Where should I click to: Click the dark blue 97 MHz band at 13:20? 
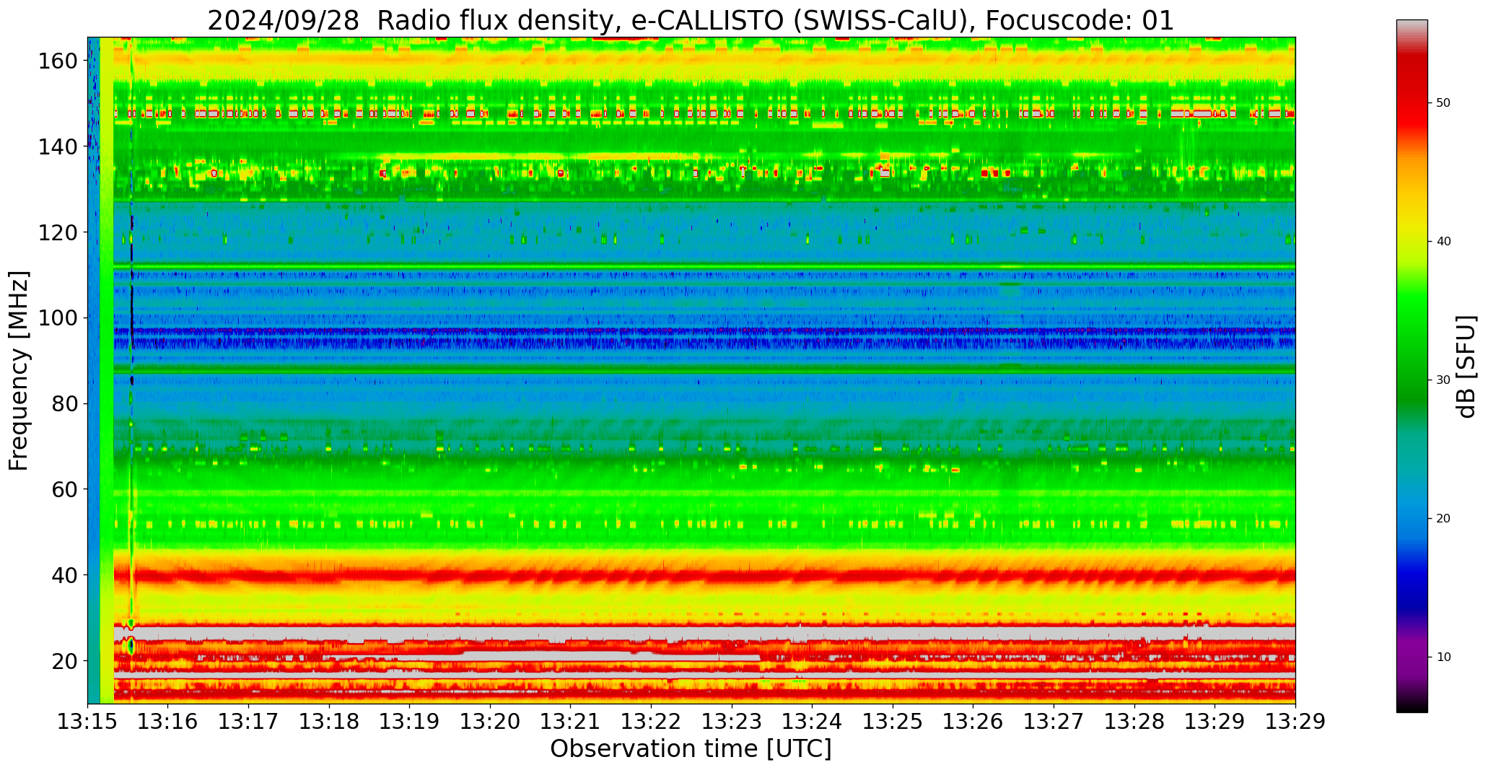490,332
